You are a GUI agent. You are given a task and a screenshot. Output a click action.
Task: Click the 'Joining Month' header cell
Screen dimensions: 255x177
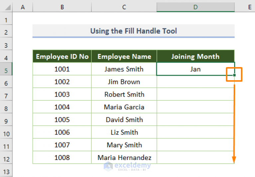195,56
